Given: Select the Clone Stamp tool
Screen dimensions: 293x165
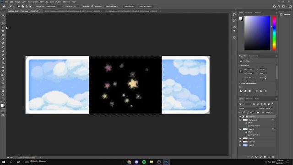Looking at the screenshot, I should tap(3, 51).
